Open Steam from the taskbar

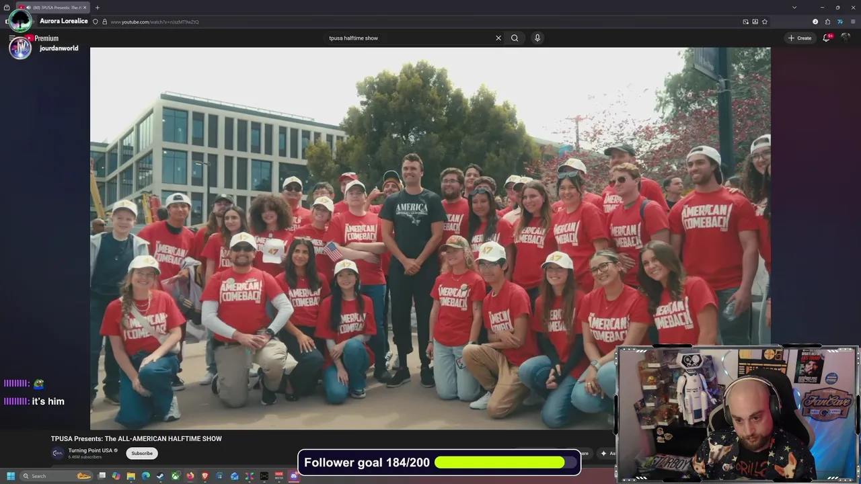click(160, 476)
